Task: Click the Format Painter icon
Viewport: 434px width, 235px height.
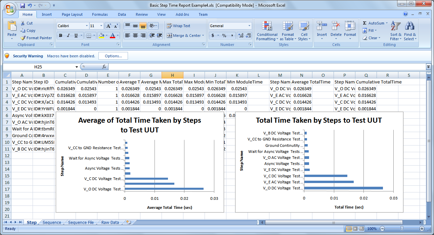Action: (23, 38)
